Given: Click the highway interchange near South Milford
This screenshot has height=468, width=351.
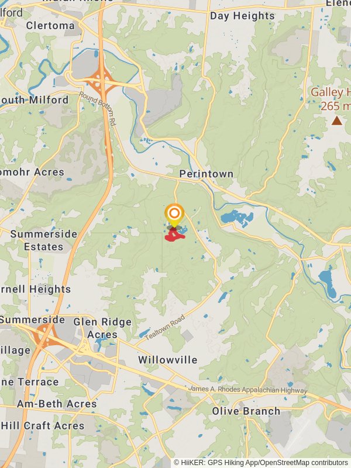Looking at the screenshot, I should coord(102,80).
